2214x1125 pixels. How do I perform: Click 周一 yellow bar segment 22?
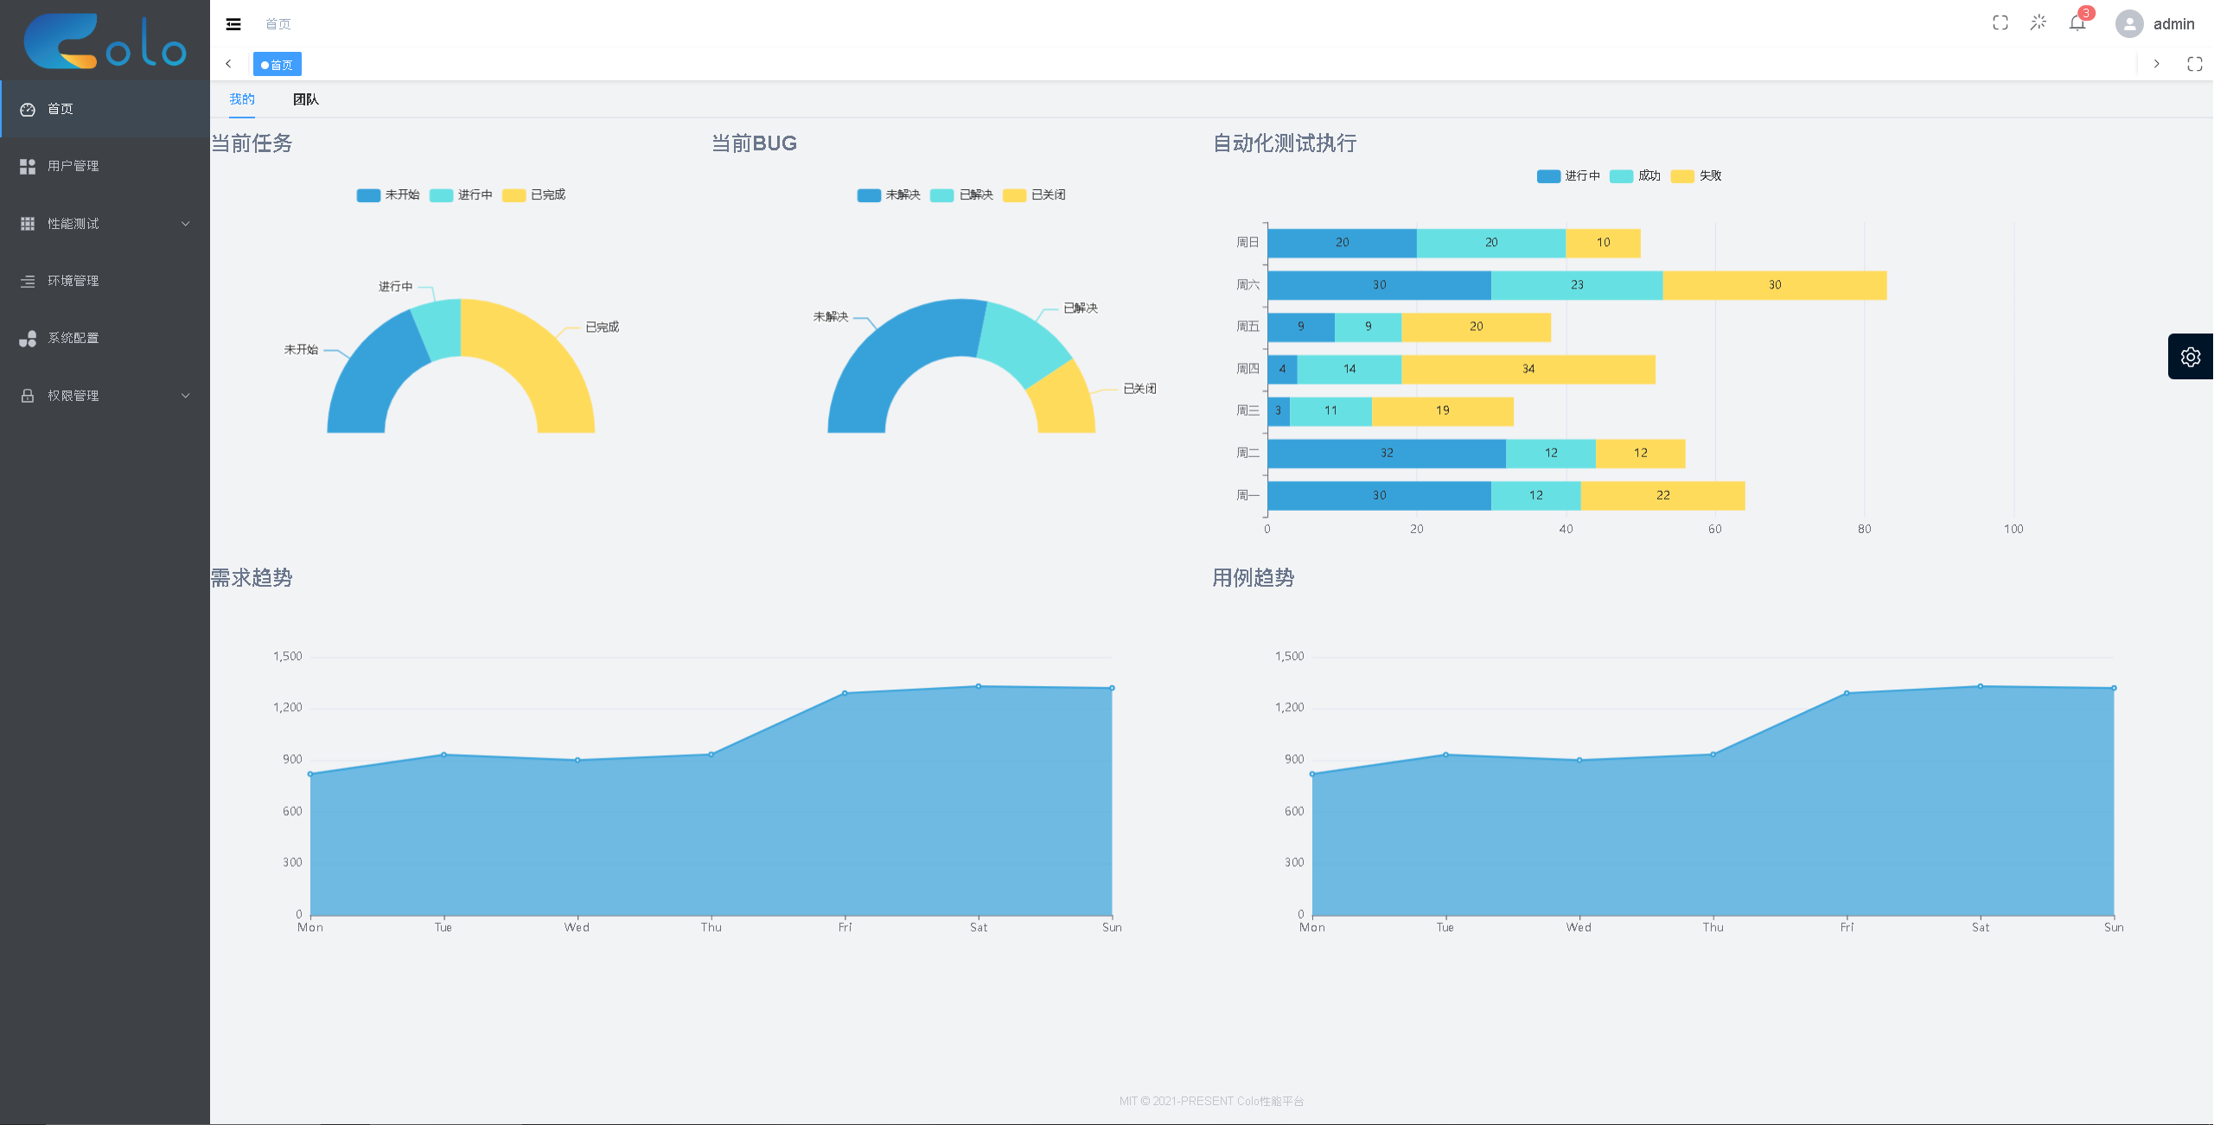1662,496
